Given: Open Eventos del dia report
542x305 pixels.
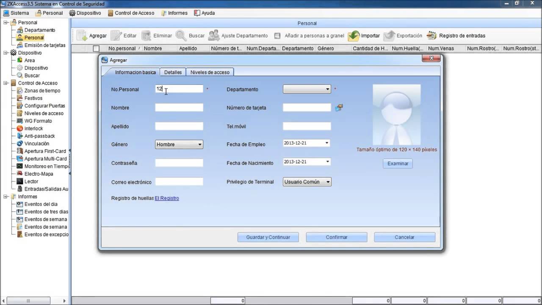Looking at the screenshot, I should [x=41, y=204].
